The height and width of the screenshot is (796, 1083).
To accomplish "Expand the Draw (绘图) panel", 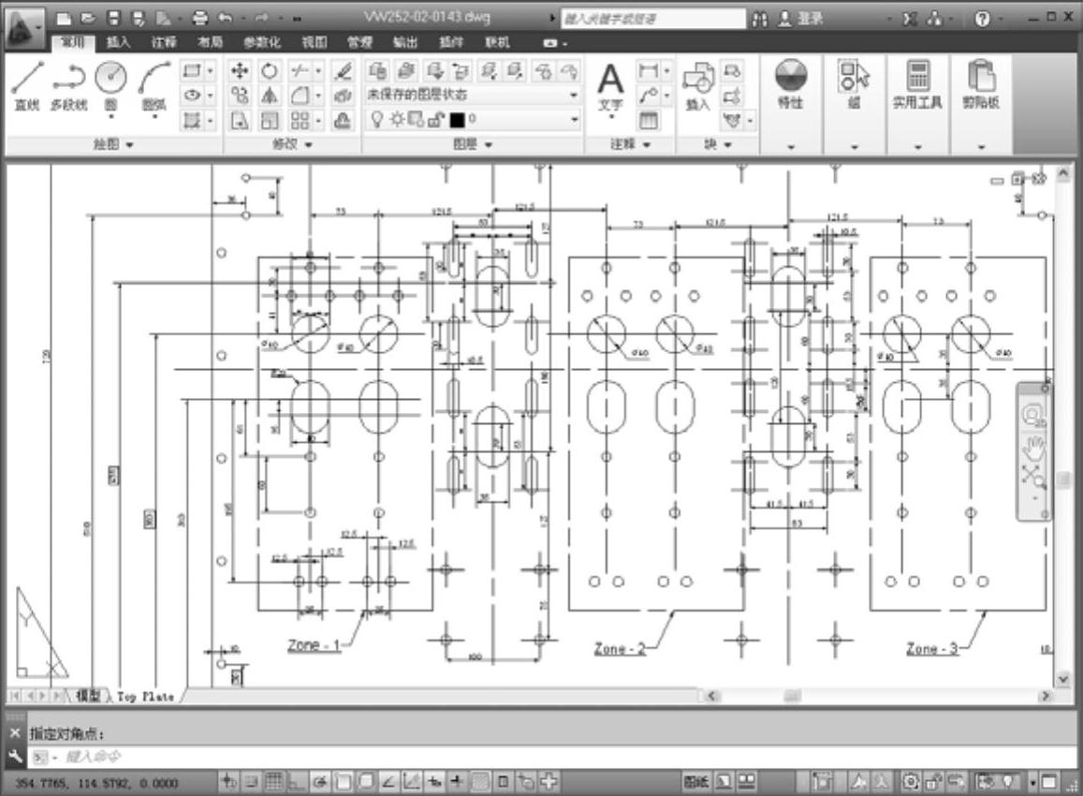I will (x=113, y=144).
